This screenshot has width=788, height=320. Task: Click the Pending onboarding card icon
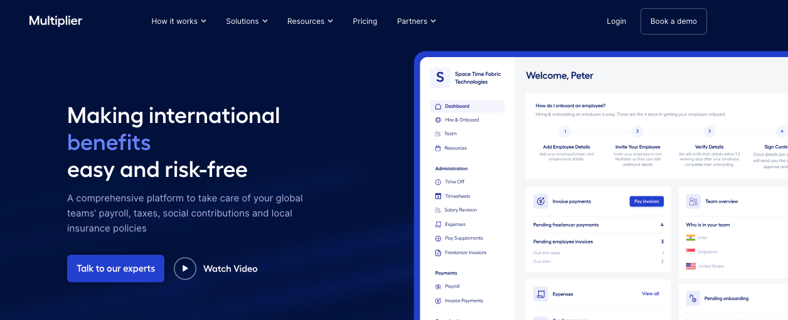pyautogui.click(x=693, y=299)
